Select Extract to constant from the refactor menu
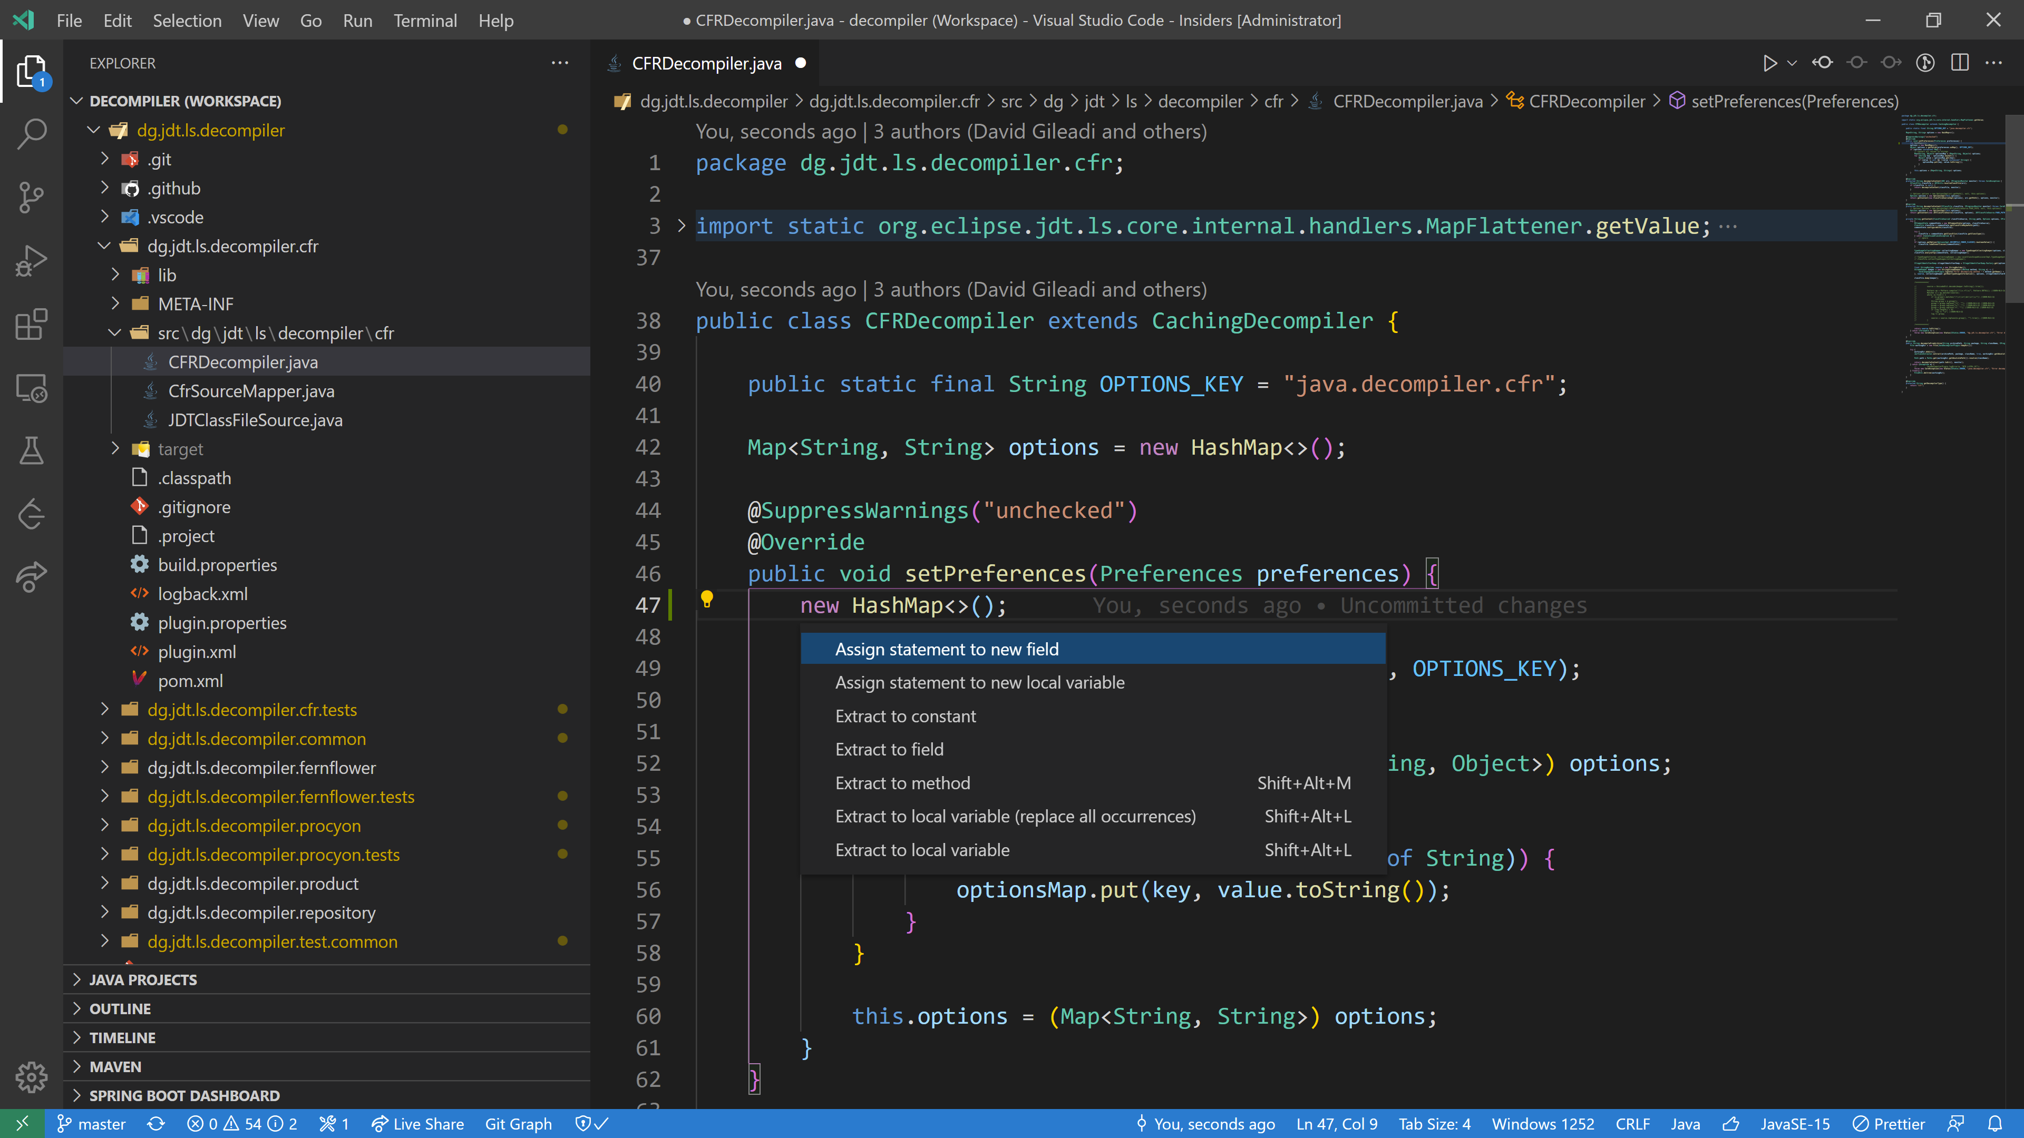The height and width of the screenshot is (1138, 2024). tap(905, 717)
